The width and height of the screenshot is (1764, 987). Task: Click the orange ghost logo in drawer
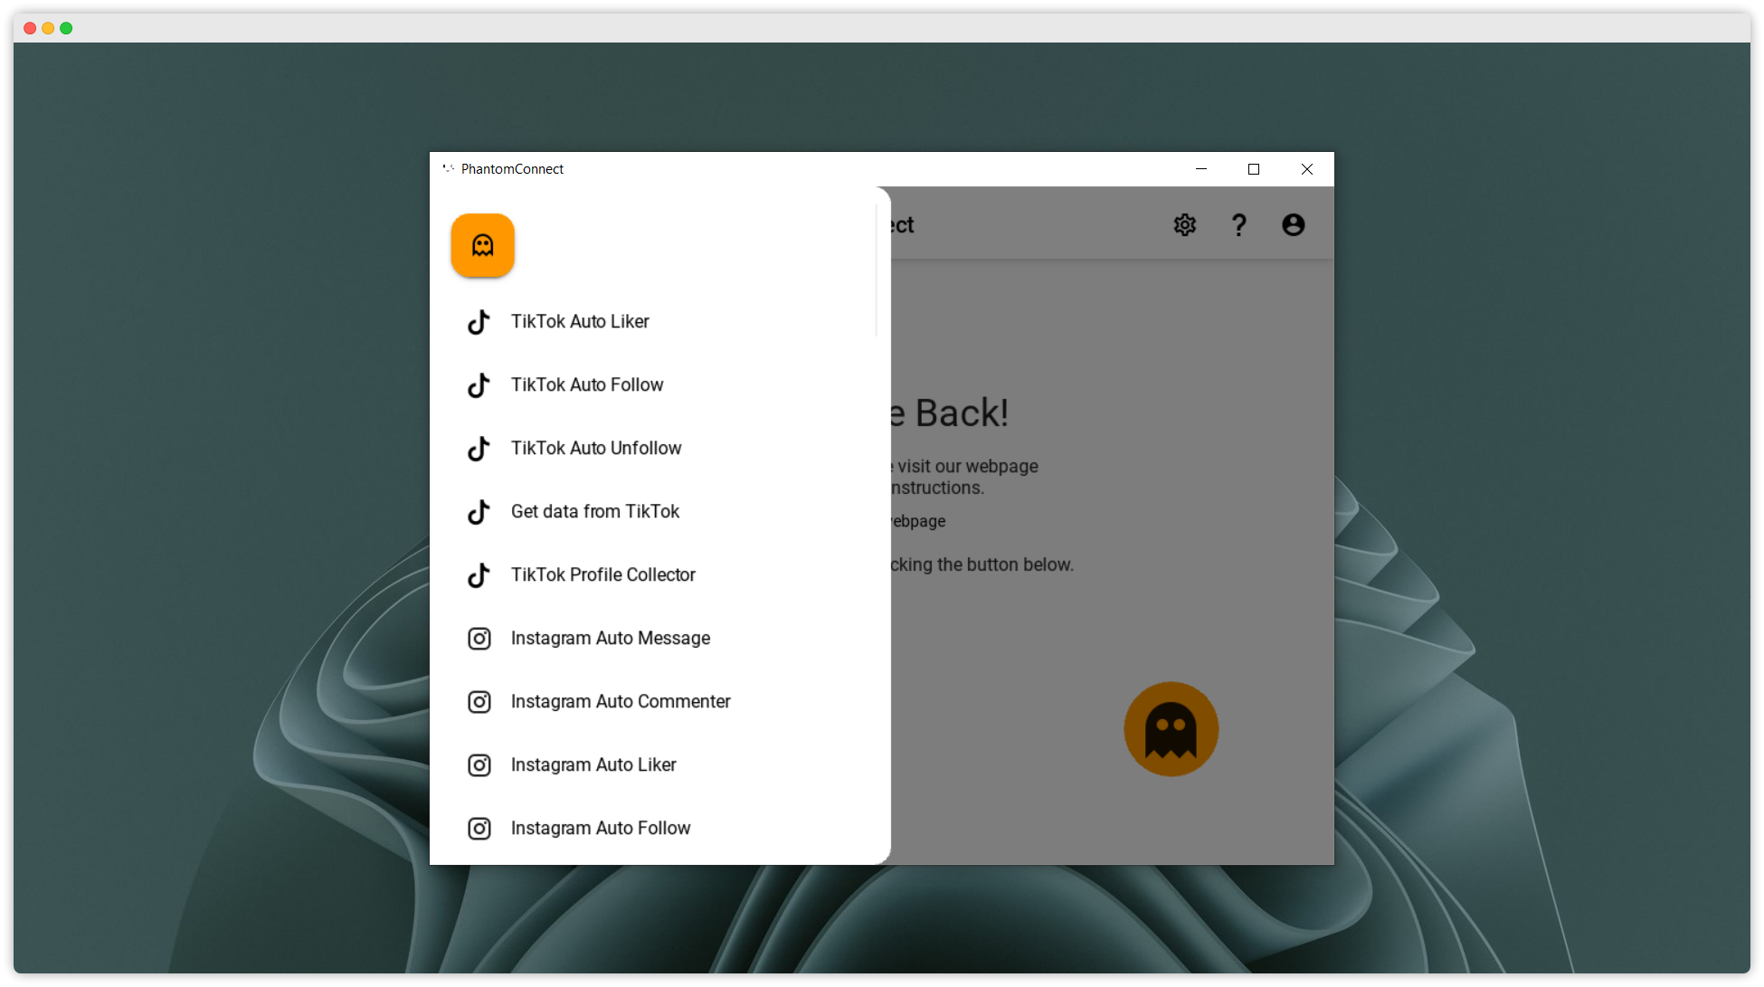483,245
